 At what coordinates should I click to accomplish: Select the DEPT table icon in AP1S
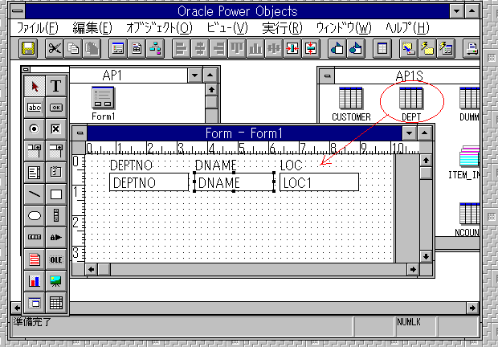pos(411,104)
